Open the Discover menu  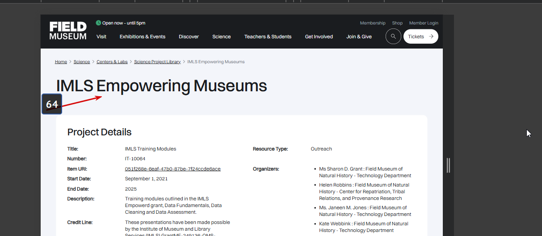coord(189,37)
